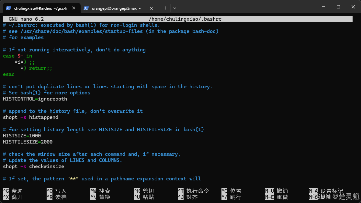Click the ^J 对齐 justify shortcut
Viewport: 361px width, 203px height.
[x=188, y=197]
